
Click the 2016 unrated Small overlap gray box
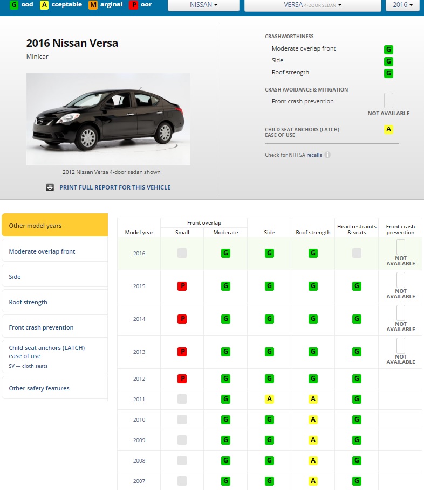pos(182,253)
